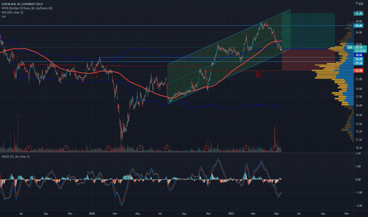Click the 2021 label on time axis
368x217 pixels.
click(x=231, y=213)
